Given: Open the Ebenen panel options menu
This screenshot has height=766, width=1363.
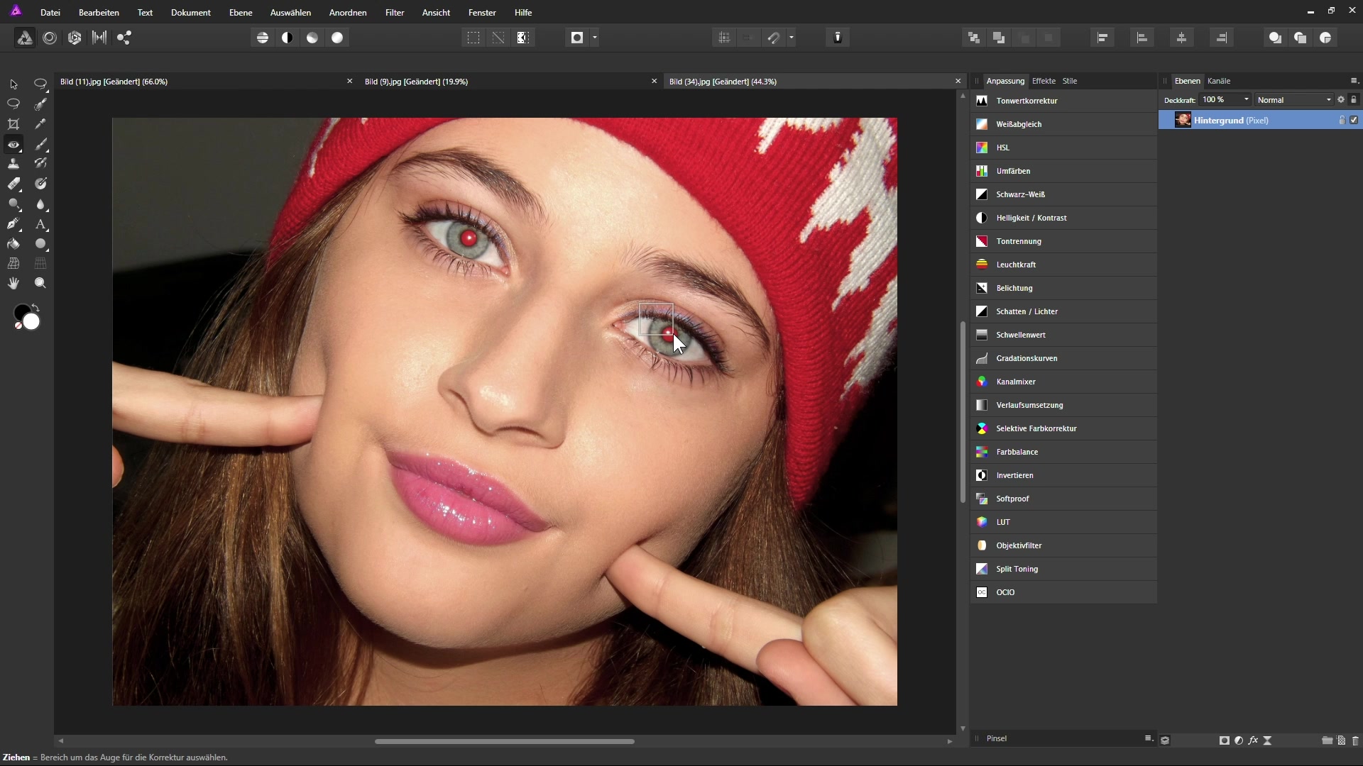Looking at the screenshot, I should [x=1353, y=81].
